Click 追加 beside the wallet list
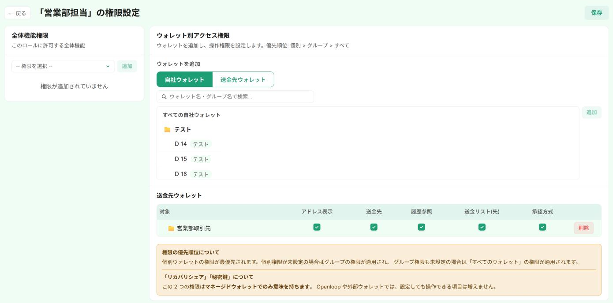The width and height of the screenshot is (613, 303). pos(591,112)
